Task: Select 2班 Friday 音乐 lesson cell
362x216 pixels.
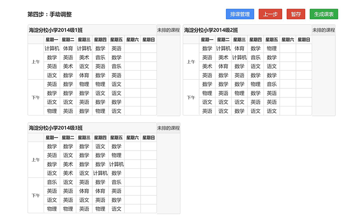Action: 272,84
